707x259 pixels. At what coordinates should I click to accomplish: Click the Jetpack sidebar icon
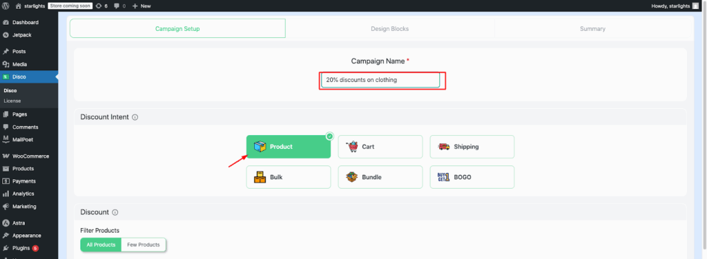(6, 35)
